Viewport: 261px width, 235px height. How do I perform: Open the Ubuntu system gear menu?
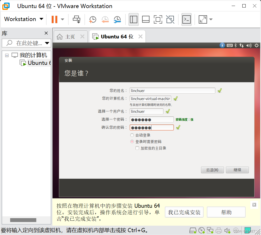click(x=257, y=45)
